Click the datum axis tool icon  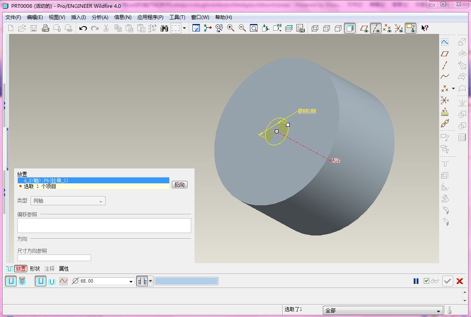click(445, 65)
